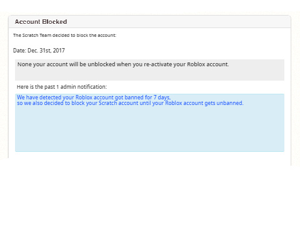
Task: Click the date Dec. 31st, 2017
Action: (46, 51)
